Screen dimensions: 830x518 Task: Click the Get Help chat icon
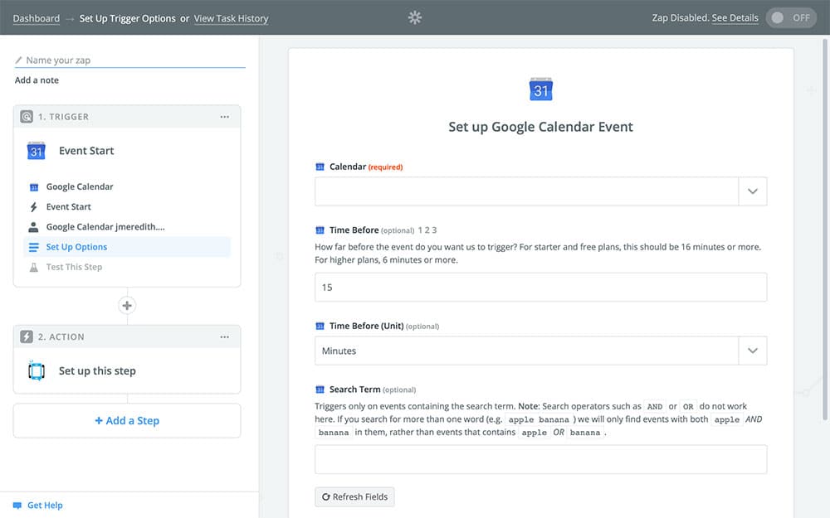click(17, 506)
